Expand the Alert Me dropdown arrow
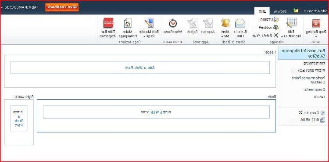The height and width of the screenshot is (162, 329). tap(222, 36)
